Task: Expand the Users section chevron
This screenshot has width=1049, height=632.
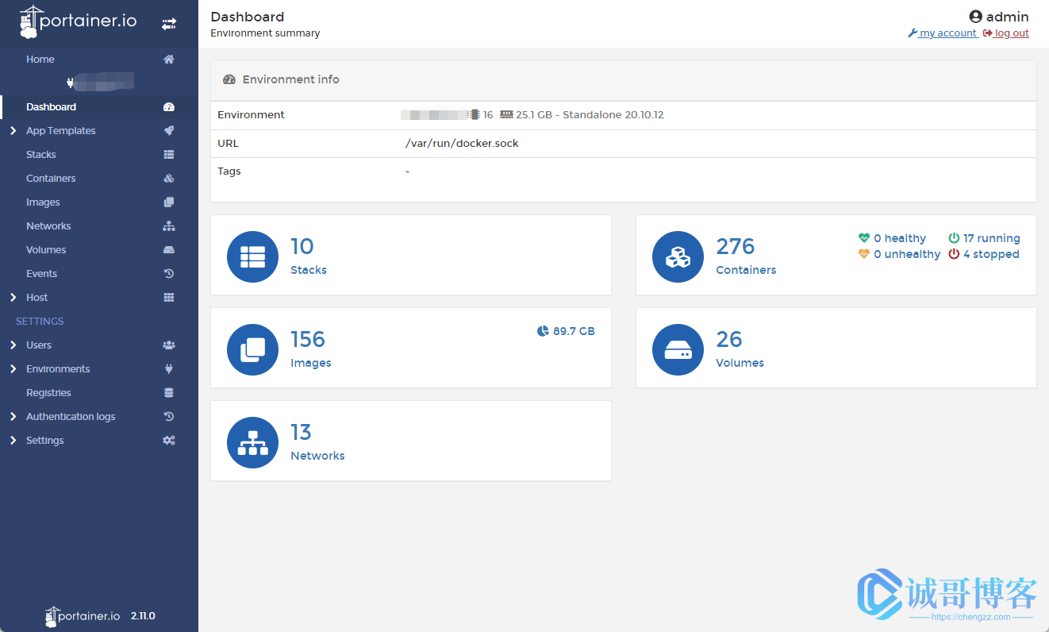Action: pos(13,345)
